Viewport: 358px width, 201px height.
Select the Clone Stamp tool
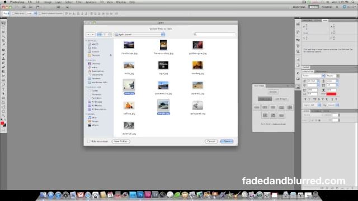click(x=3, y=59)
